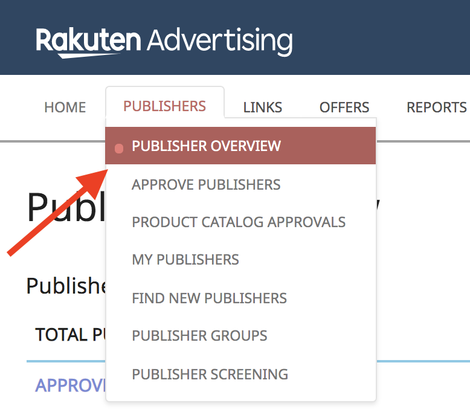Click the TOTAL PU column header

(x=70, y=335)
